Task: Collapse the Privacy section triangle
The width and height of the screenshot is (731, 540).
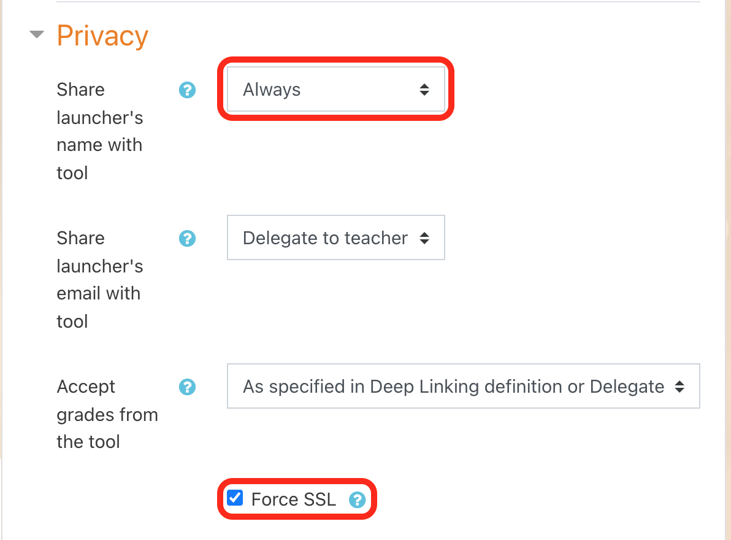Action: tap(37, 35)
